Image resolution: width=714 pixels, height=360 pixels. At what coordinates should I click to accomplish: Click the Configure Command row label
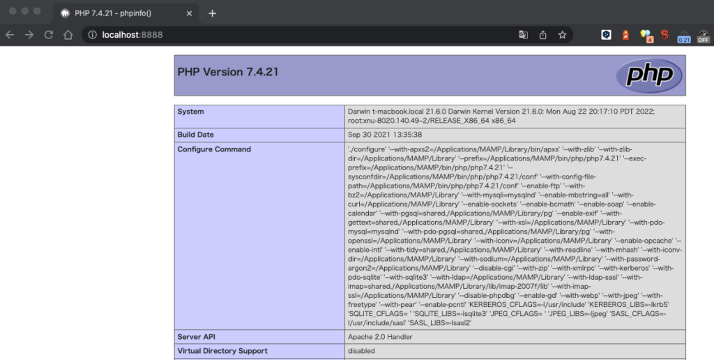click(x=214, y=149)
